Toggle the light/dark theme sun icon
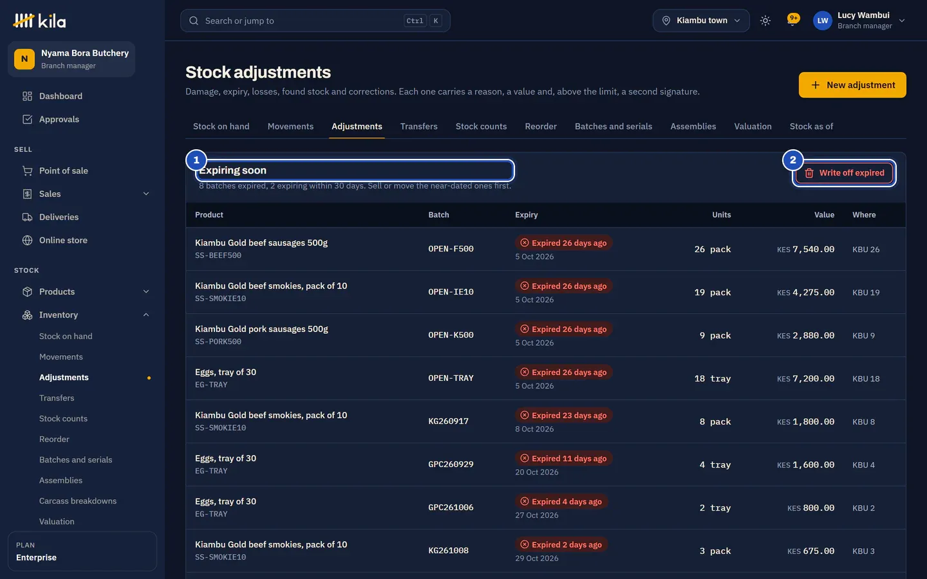The height and width of the screenshot is (579, 927). point(765,21)
